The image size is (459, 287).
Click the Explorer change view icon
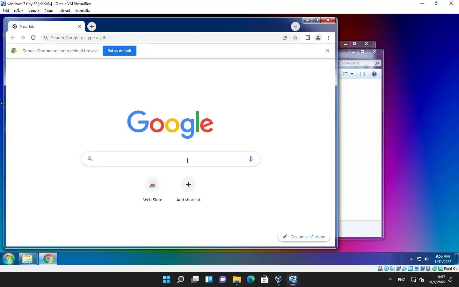(x=345, y=74)
